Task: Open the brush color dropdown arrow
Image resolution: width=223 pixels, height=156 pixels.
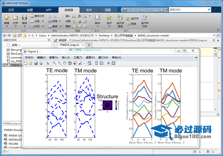Action: point(84,63)
